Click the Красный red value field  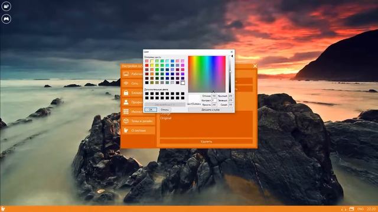230,96
